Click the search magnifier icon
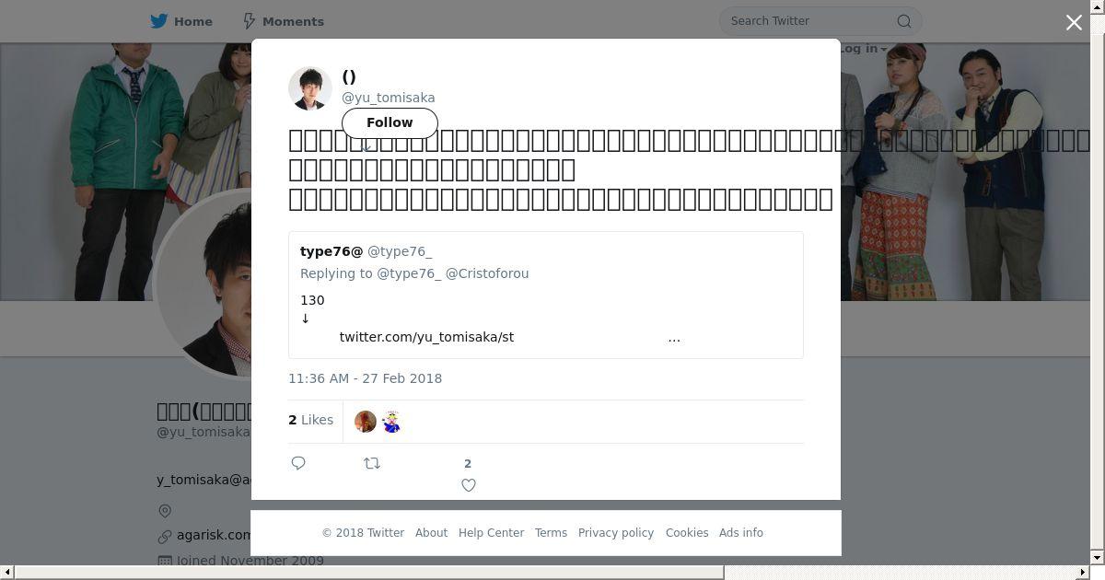Viewport: 1105px width, 580px height. [904, 21]
